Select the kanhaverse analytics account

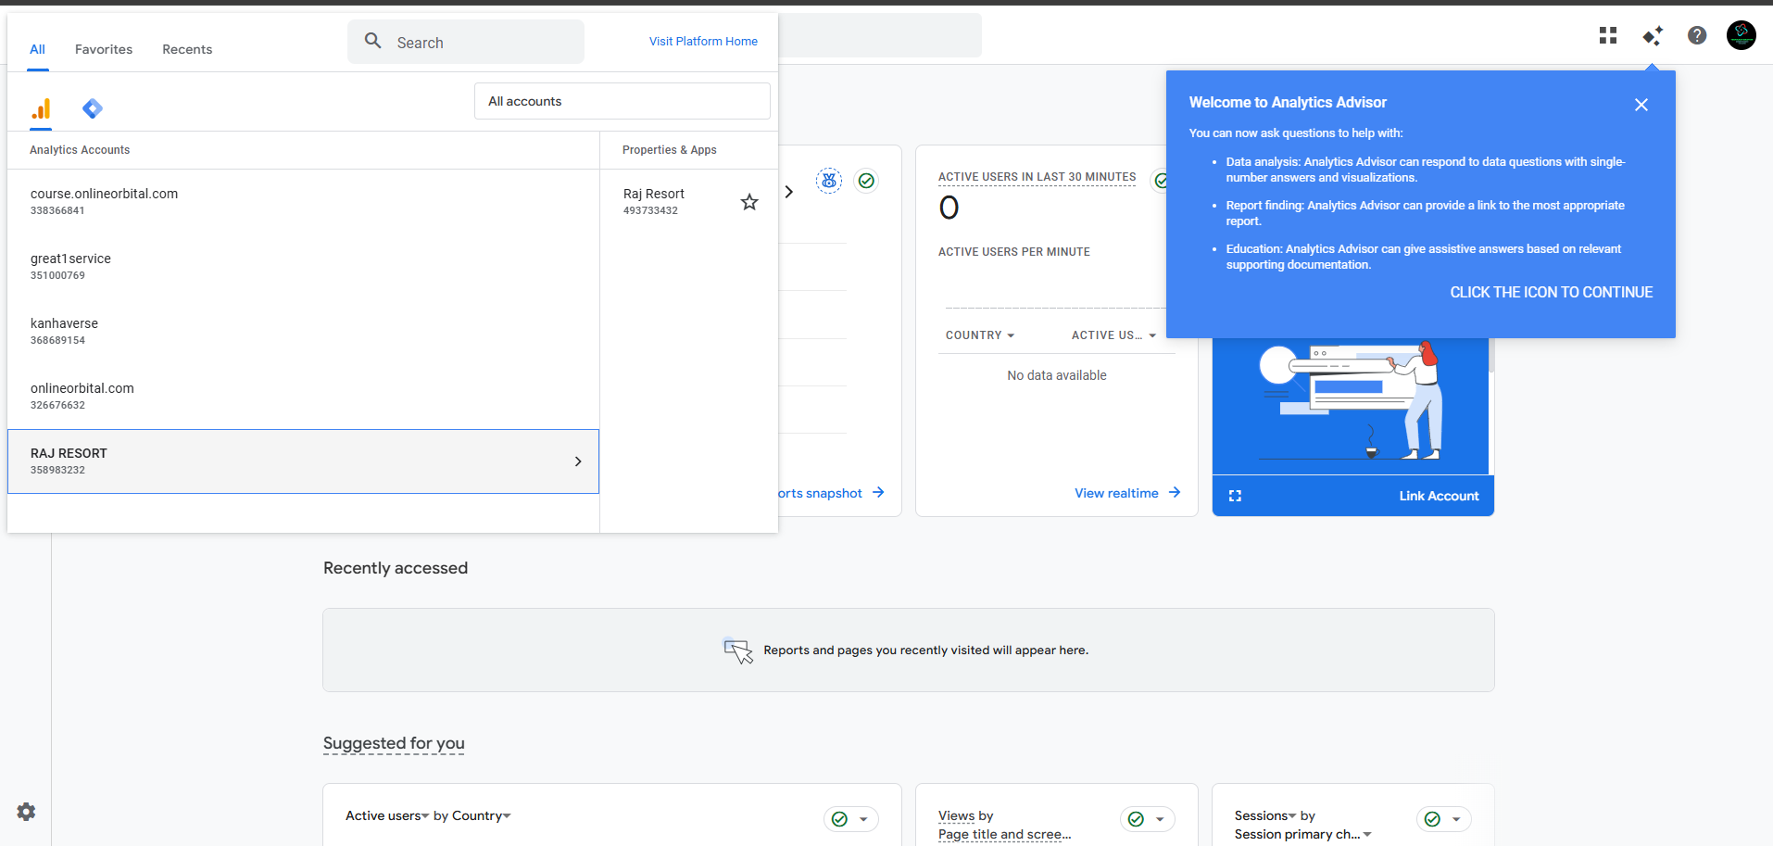[x=64, y=331]
